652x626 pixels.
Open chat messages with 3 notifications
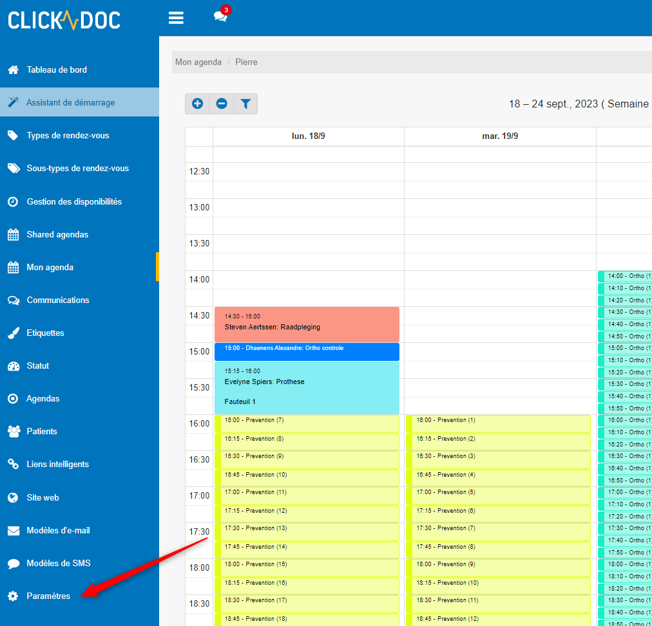click(220, 17)
